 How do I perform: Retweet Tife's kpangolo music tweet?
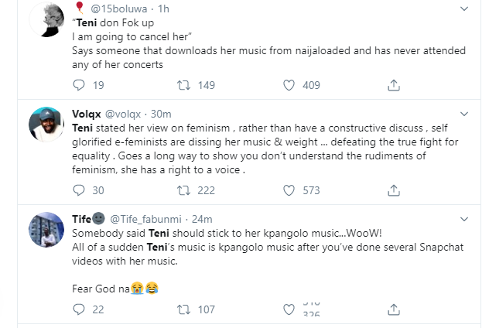pyautogui.click(x=186, y=309)
